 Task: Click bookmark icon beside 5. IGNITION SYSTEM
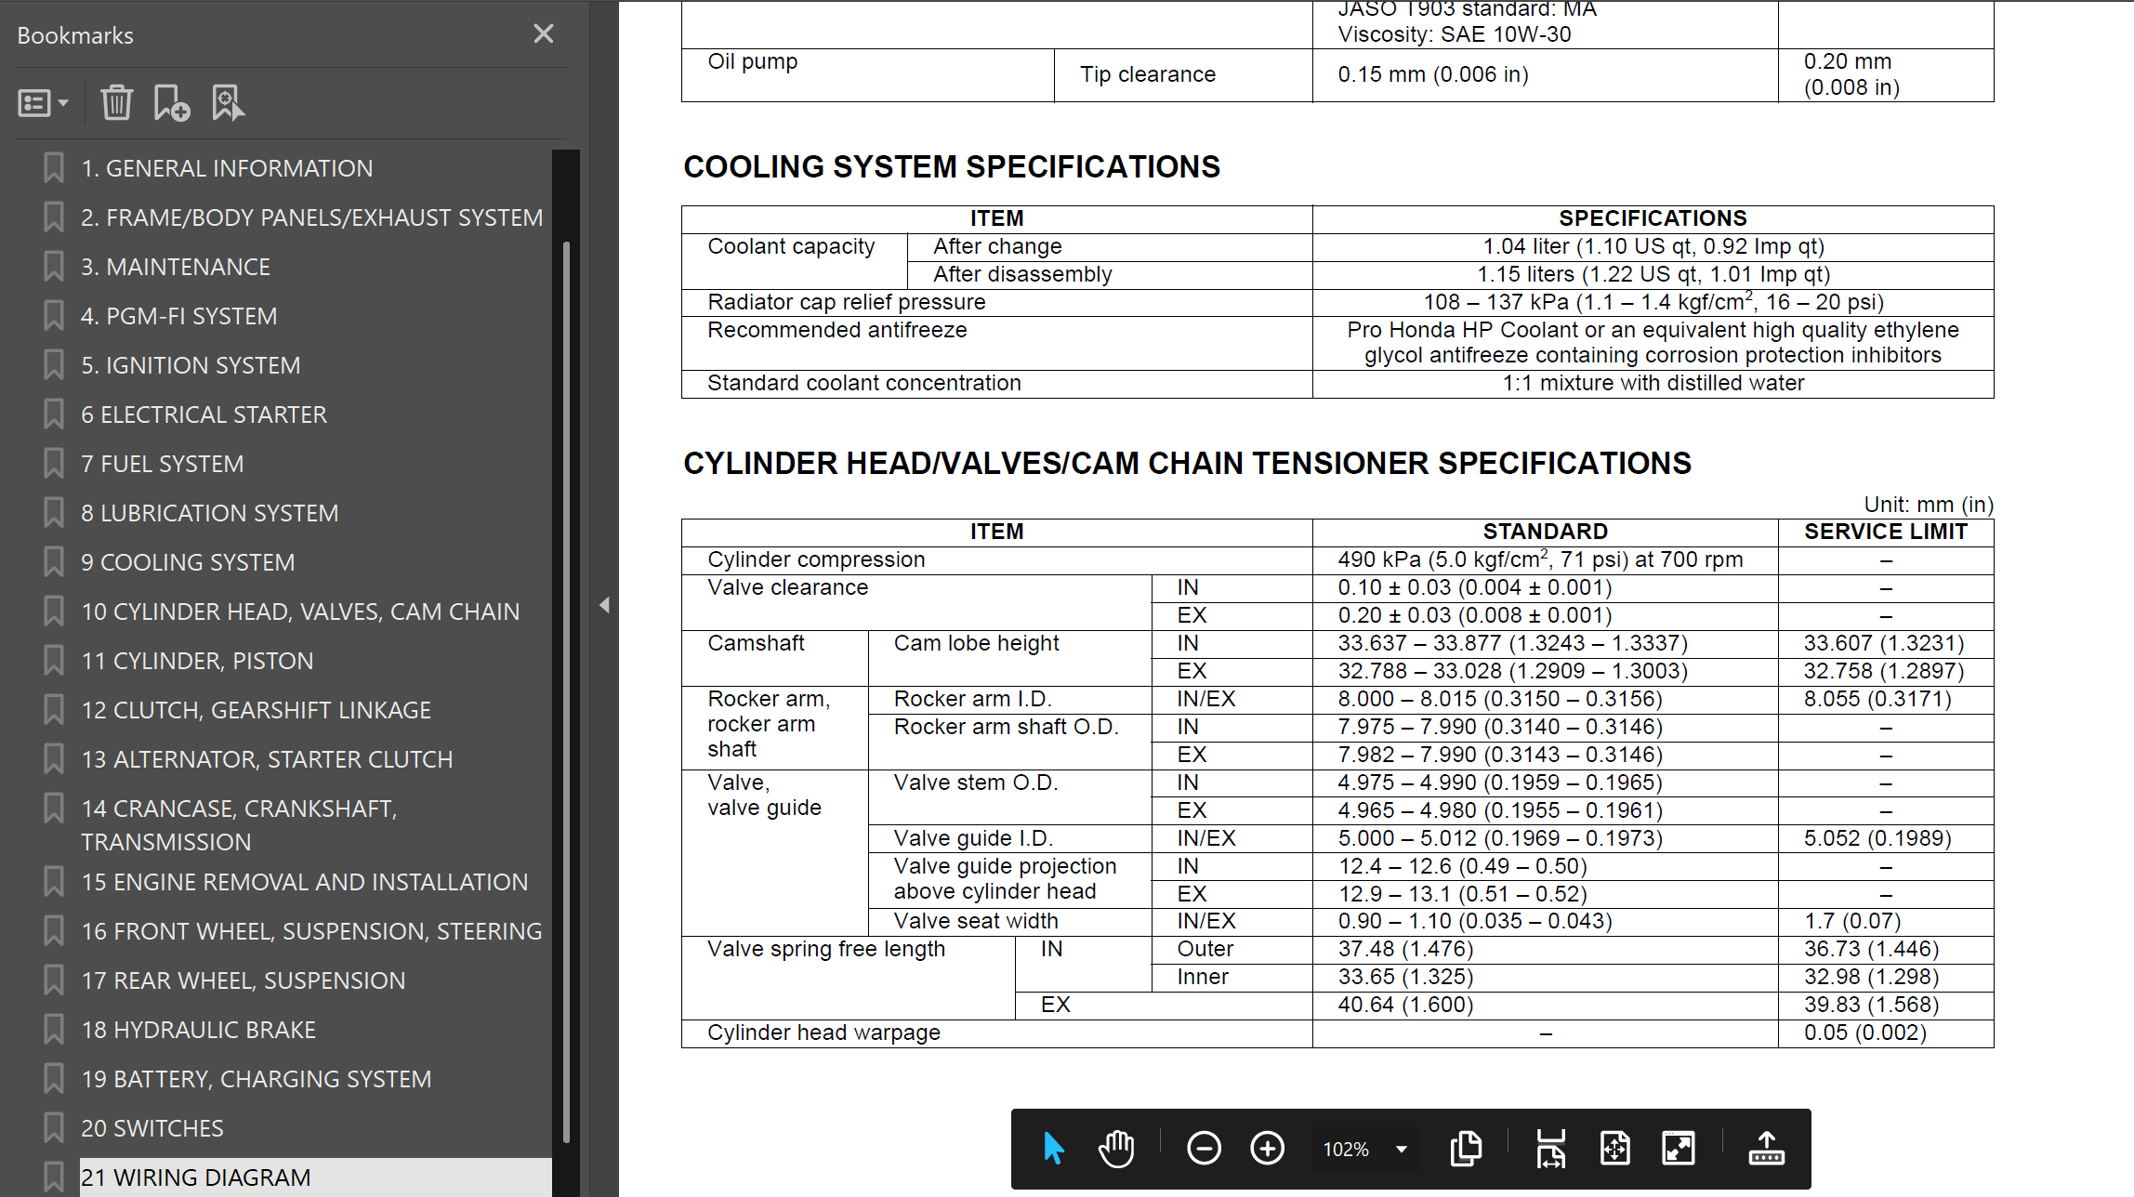tap(54, 365)
